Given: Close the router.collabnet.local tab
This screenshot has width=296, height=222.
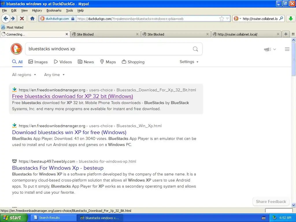Looking at the screenshot, I should coord(278,34).
